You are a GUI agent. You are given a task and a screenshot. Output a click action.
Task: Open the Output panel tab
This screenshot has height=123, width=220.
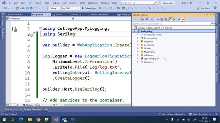tap(9, 109)
